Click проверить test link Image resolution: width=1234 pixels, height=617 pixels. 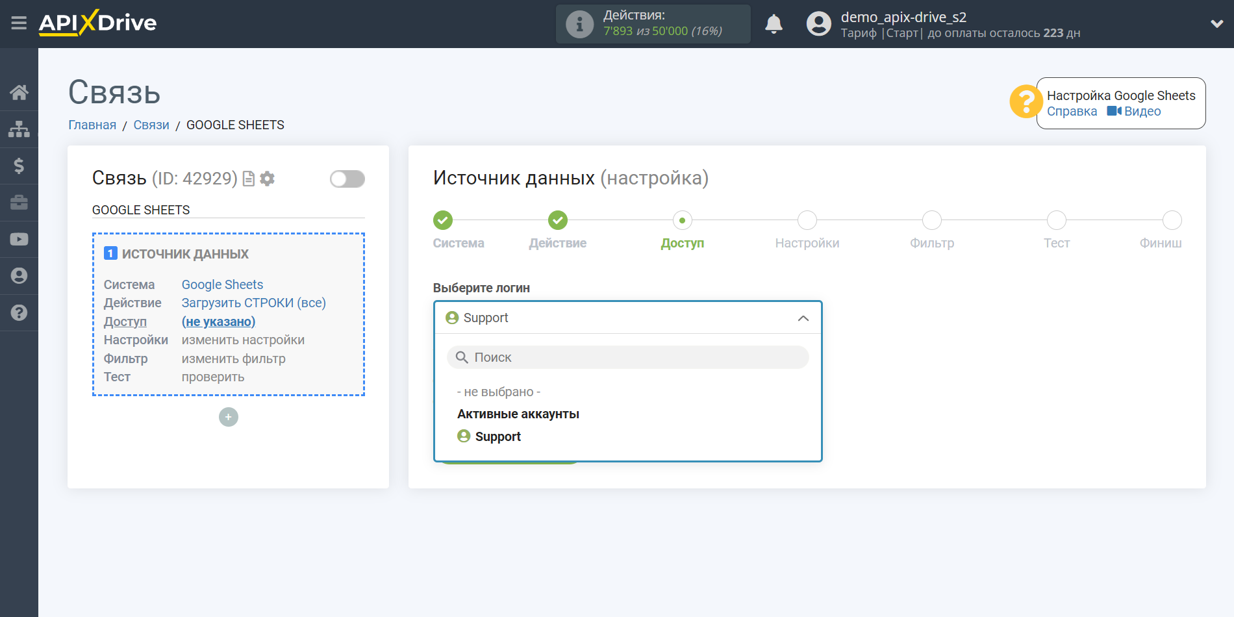[x=213, y=377]
